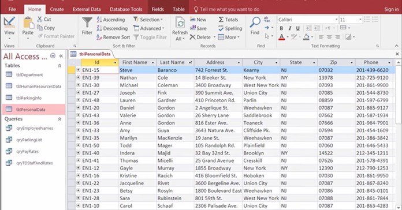Click the Font Color red A swatch
This screenshot has height=210, width=402.
(x=281, y=37)
